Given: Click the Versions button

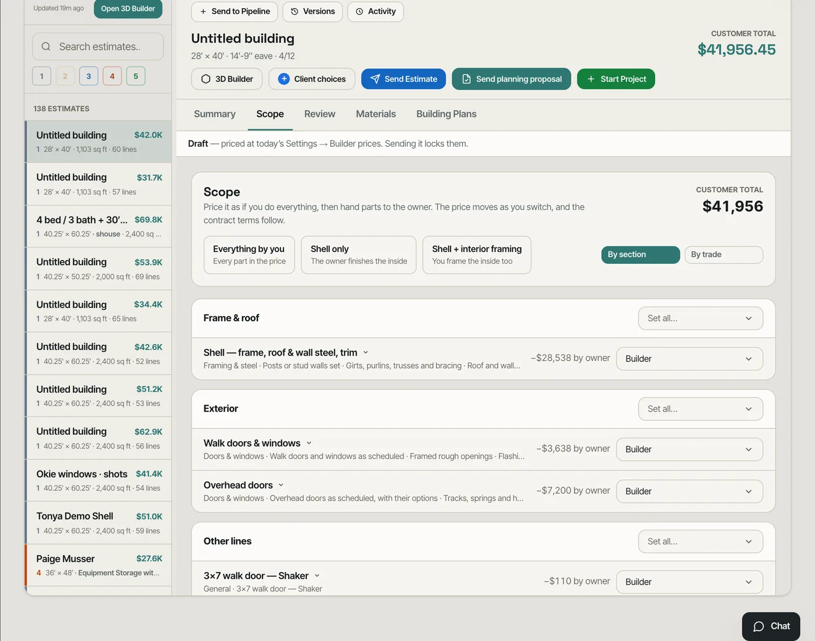Looking at the screenshot, I should (313, 12).
